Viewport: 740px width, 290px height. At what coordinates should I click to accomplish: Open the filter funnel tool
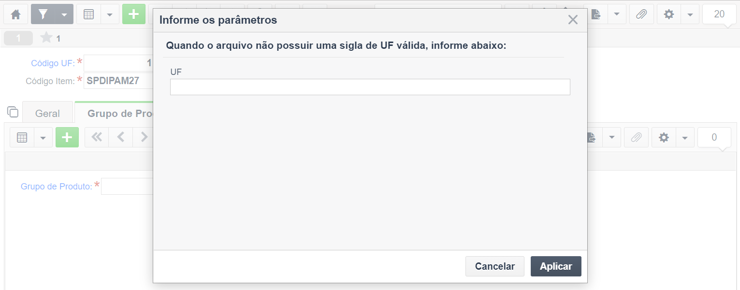pos(43,14)
